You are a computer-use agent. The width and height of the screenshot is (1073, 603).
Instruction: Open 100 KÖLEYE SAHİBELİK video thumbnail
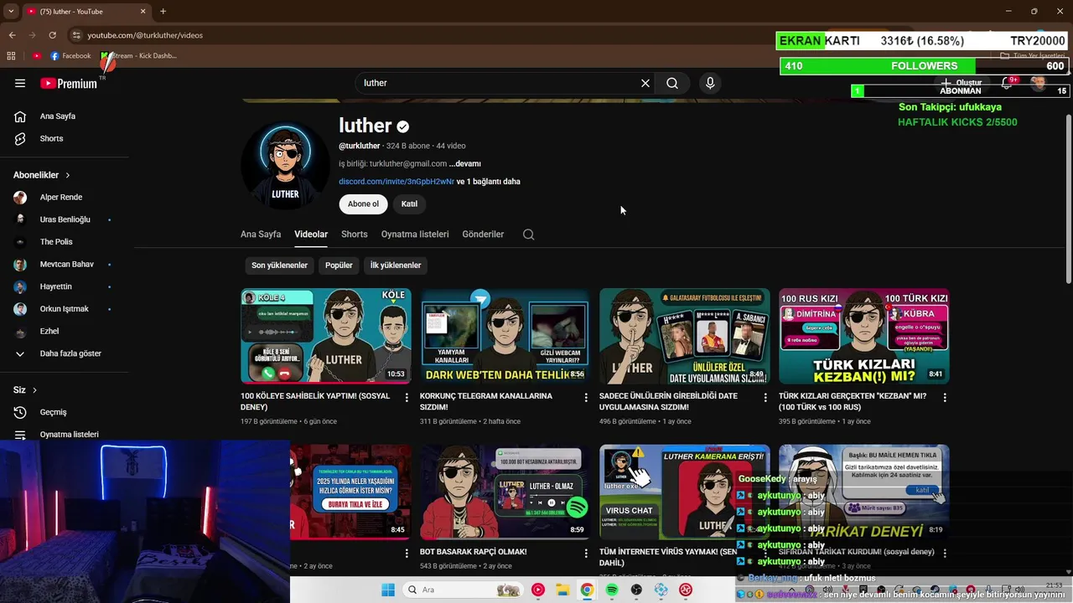[x=326, y=336]
